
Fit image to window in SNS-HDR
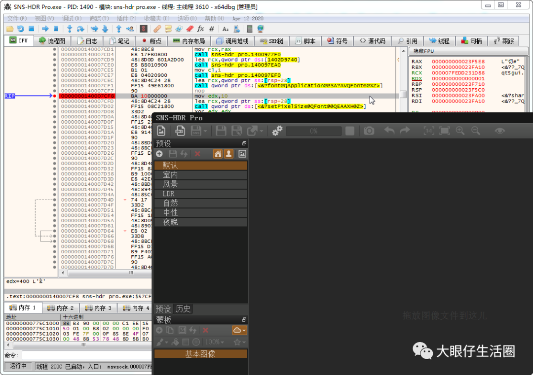444,131
